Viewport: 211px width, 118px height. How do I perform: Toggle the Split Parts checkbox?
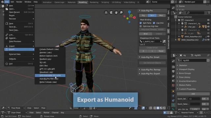[x=141, y=23]
